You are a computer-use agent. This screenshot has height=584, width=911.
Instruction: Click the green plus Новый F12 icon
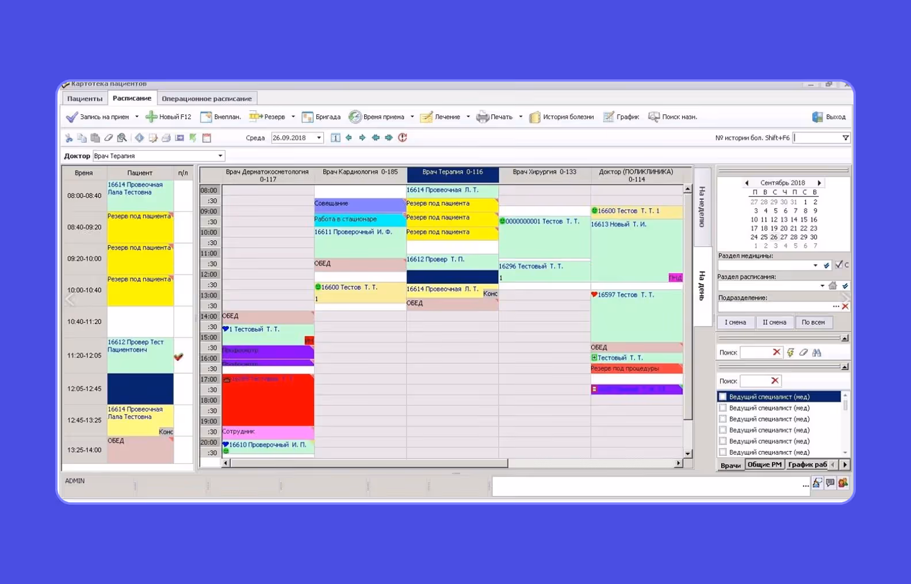(151, 117)
